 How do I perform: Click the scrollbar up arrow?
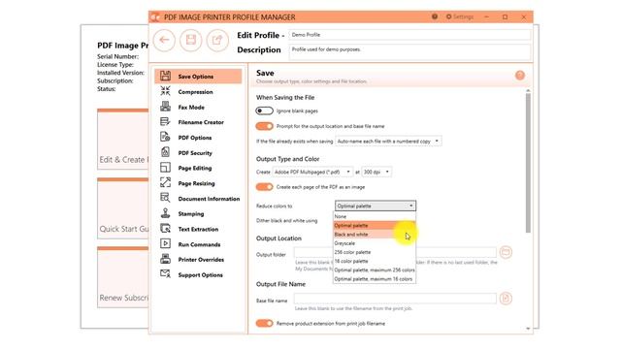coord(528,91)
